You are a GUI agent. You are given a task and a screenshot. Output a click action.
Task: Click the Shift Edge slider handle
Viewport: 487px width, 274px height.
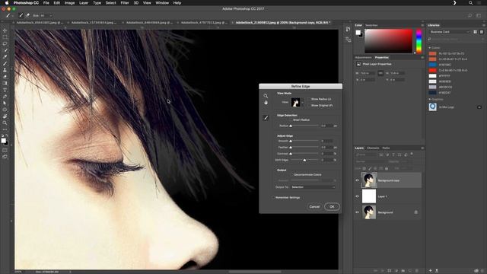[x=304, y=160]
